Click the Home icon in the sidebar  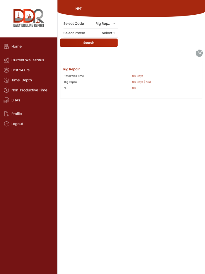[6, 46]
